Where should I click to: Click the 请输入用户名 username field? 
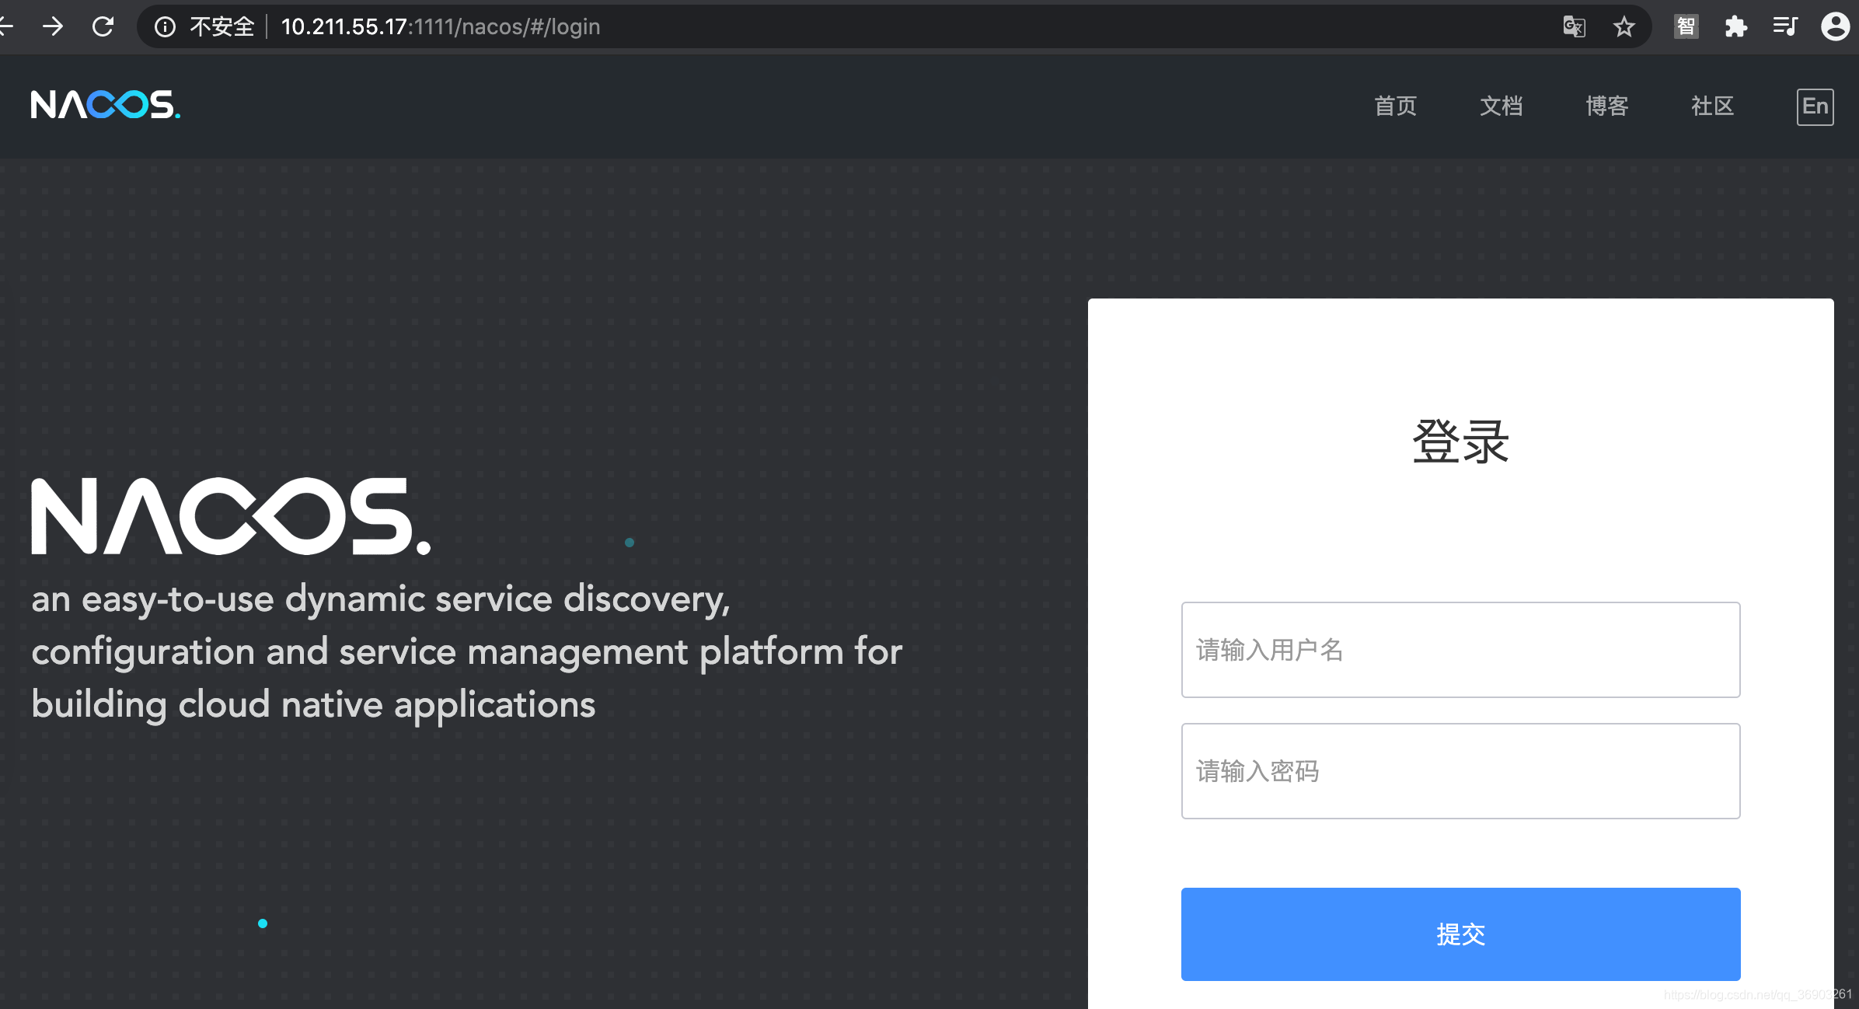(1461, 650)
